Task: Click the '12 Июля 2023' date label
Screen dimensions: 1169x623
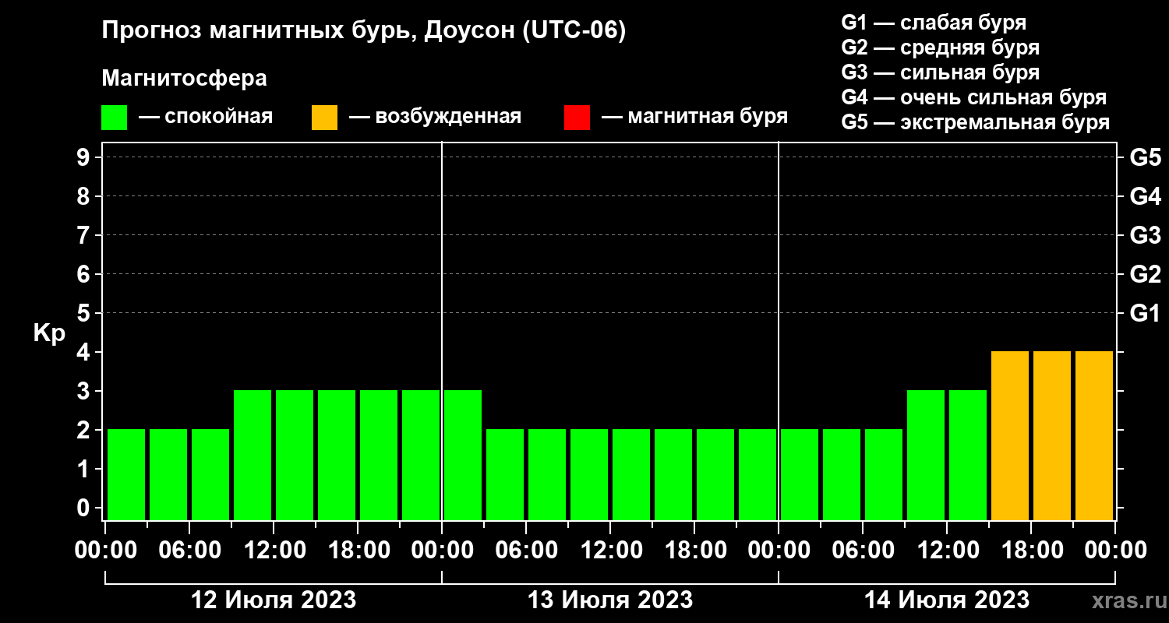Action: click(x=274, y=600)
